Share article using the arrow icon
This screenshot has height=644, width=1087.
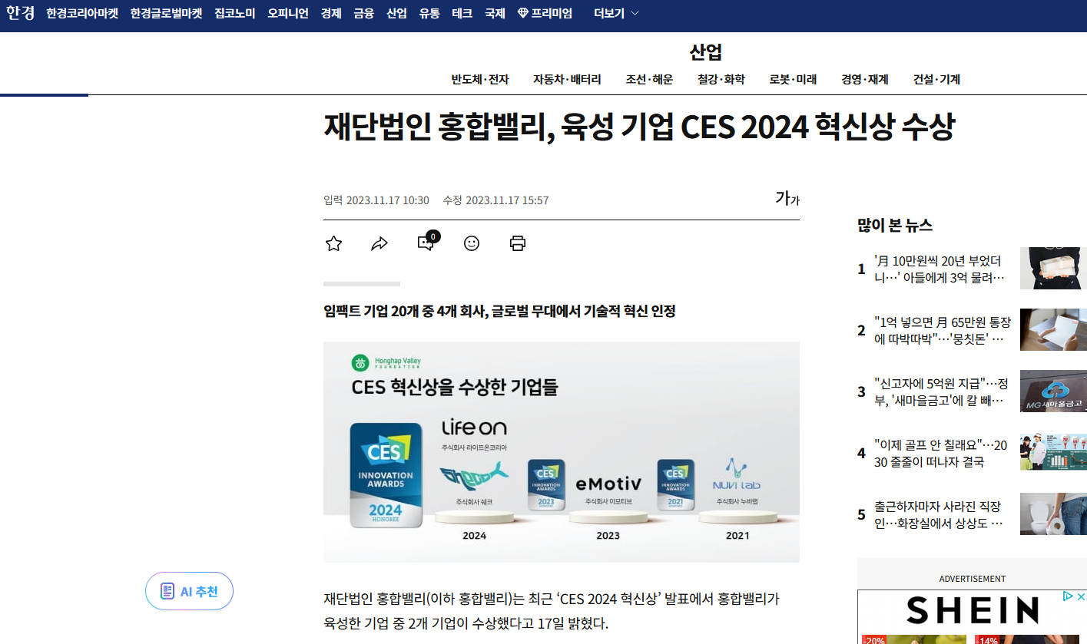pos(379,243)
